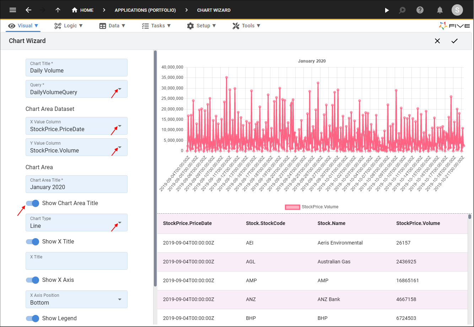Click the FIVE logo
The height and width of the screenshot is (327, 474).
click(x=454, y=26)
